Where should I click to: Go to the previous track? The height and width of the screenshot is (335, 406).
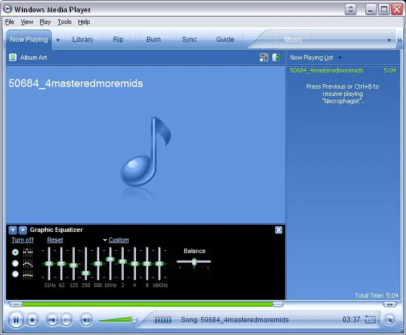52,320
